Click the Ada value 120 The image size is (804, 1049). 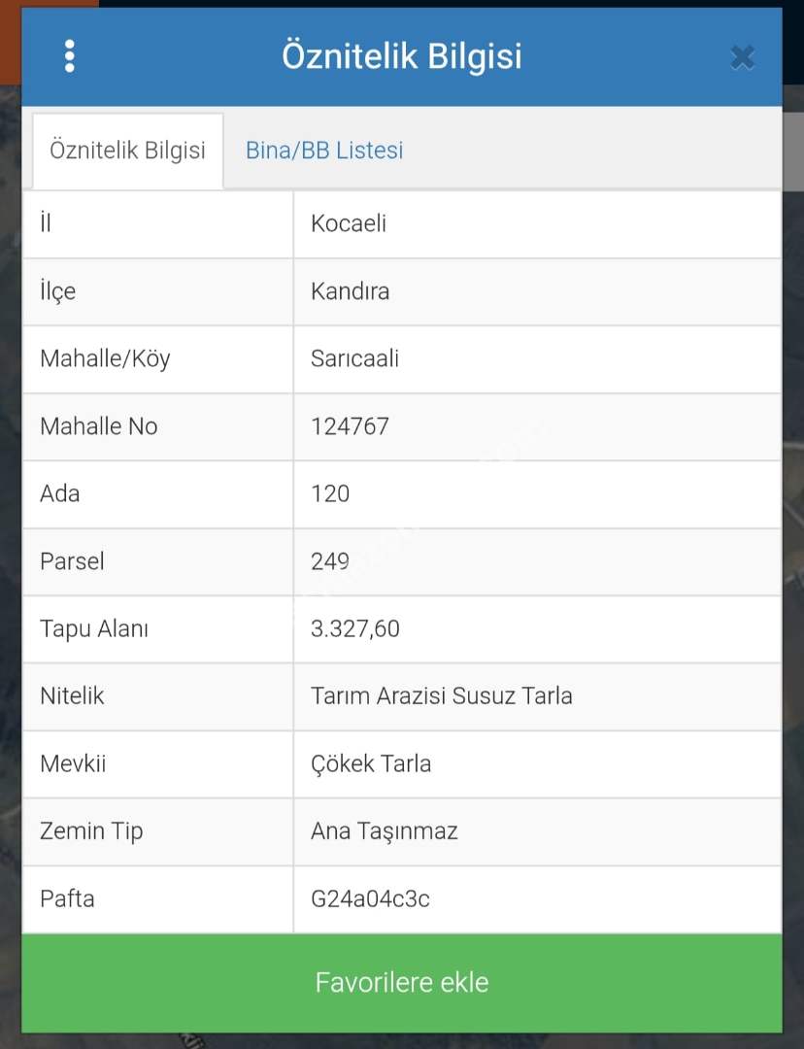[330, 493]
